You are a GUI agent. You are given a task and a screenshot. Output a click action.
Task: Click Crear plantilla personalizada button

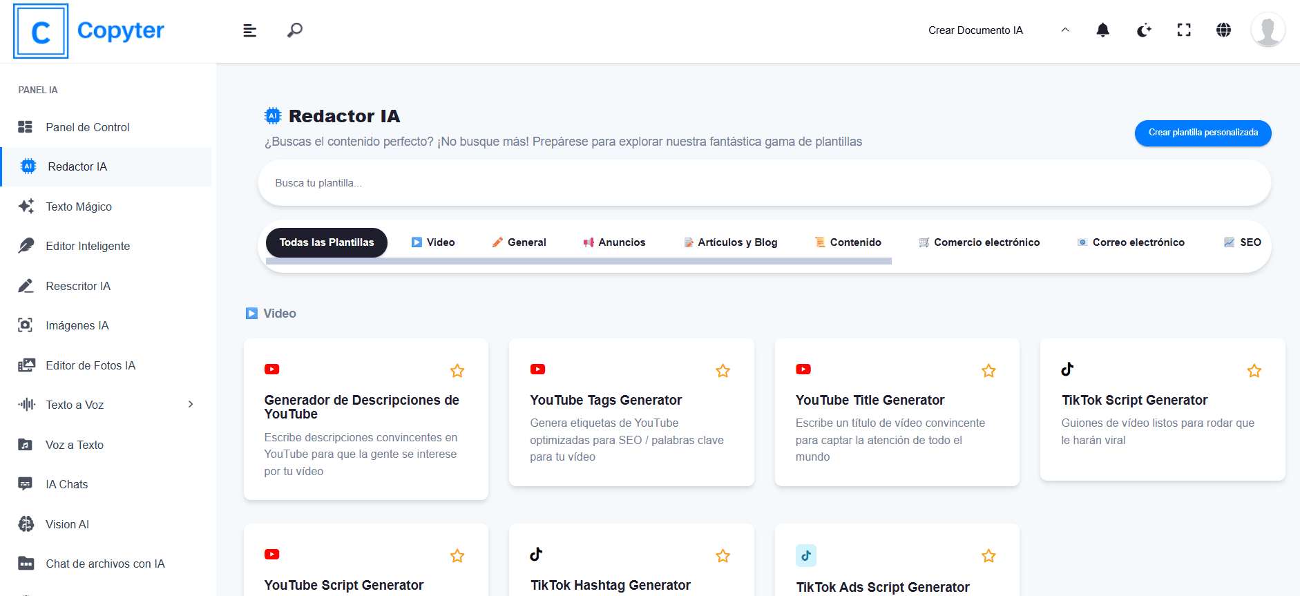tap(1203, 133)
